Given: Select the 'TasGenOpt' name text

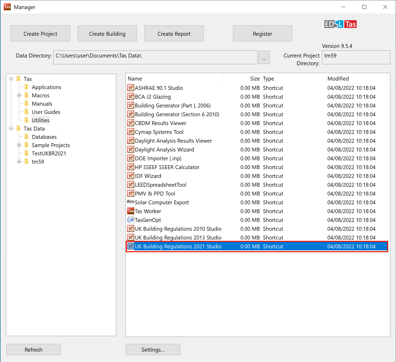Looking at the screenshot, I should (x=148, y=220).
